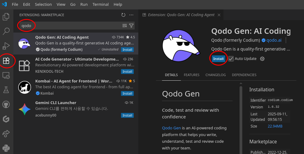This screenshot has height=154, width=304.
Task: Click the acebunny00 publisher name
Action: [46, 115]
